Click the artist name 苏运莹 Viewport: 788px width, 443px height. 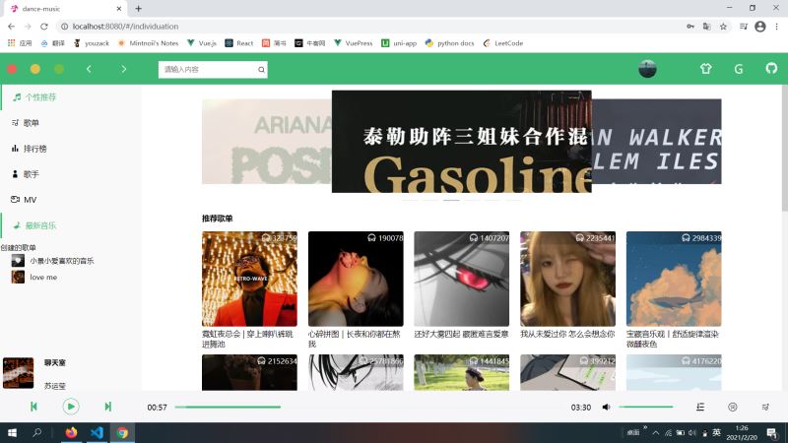click(x=55, y=386)
